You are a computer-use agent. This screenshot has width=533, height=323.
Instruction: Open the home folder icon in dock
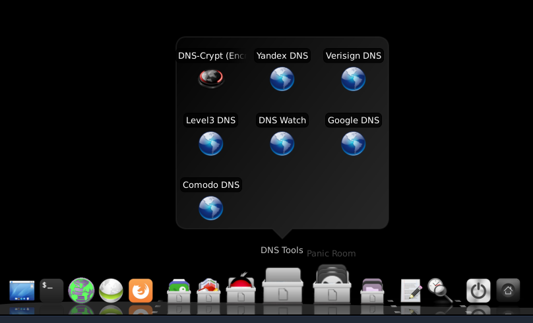click(x=508, y=291)
